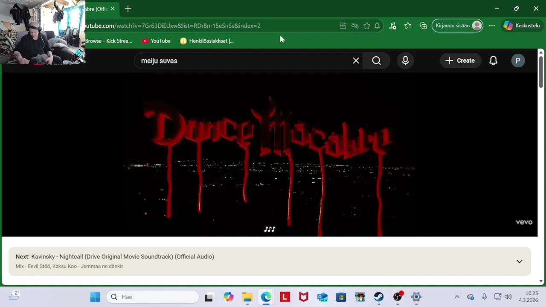Open the browser Settings and more menu
The height and width of the screenshot is (307, 546).
(492, 26)
